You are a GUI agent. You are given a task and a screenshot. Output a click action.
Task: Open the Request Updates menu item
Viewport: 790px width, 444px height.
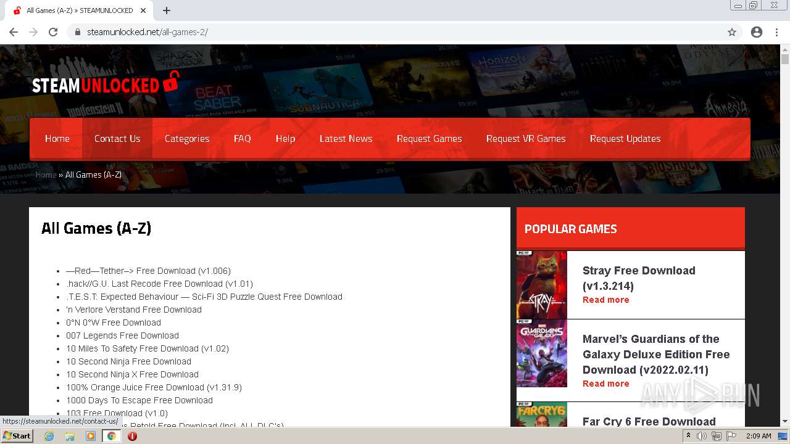(x=625, y=139)
